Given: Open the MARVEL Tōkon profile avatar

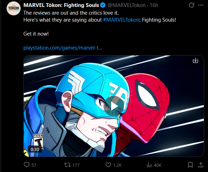Looking at the screenshot, I should [x=14, y=8].
